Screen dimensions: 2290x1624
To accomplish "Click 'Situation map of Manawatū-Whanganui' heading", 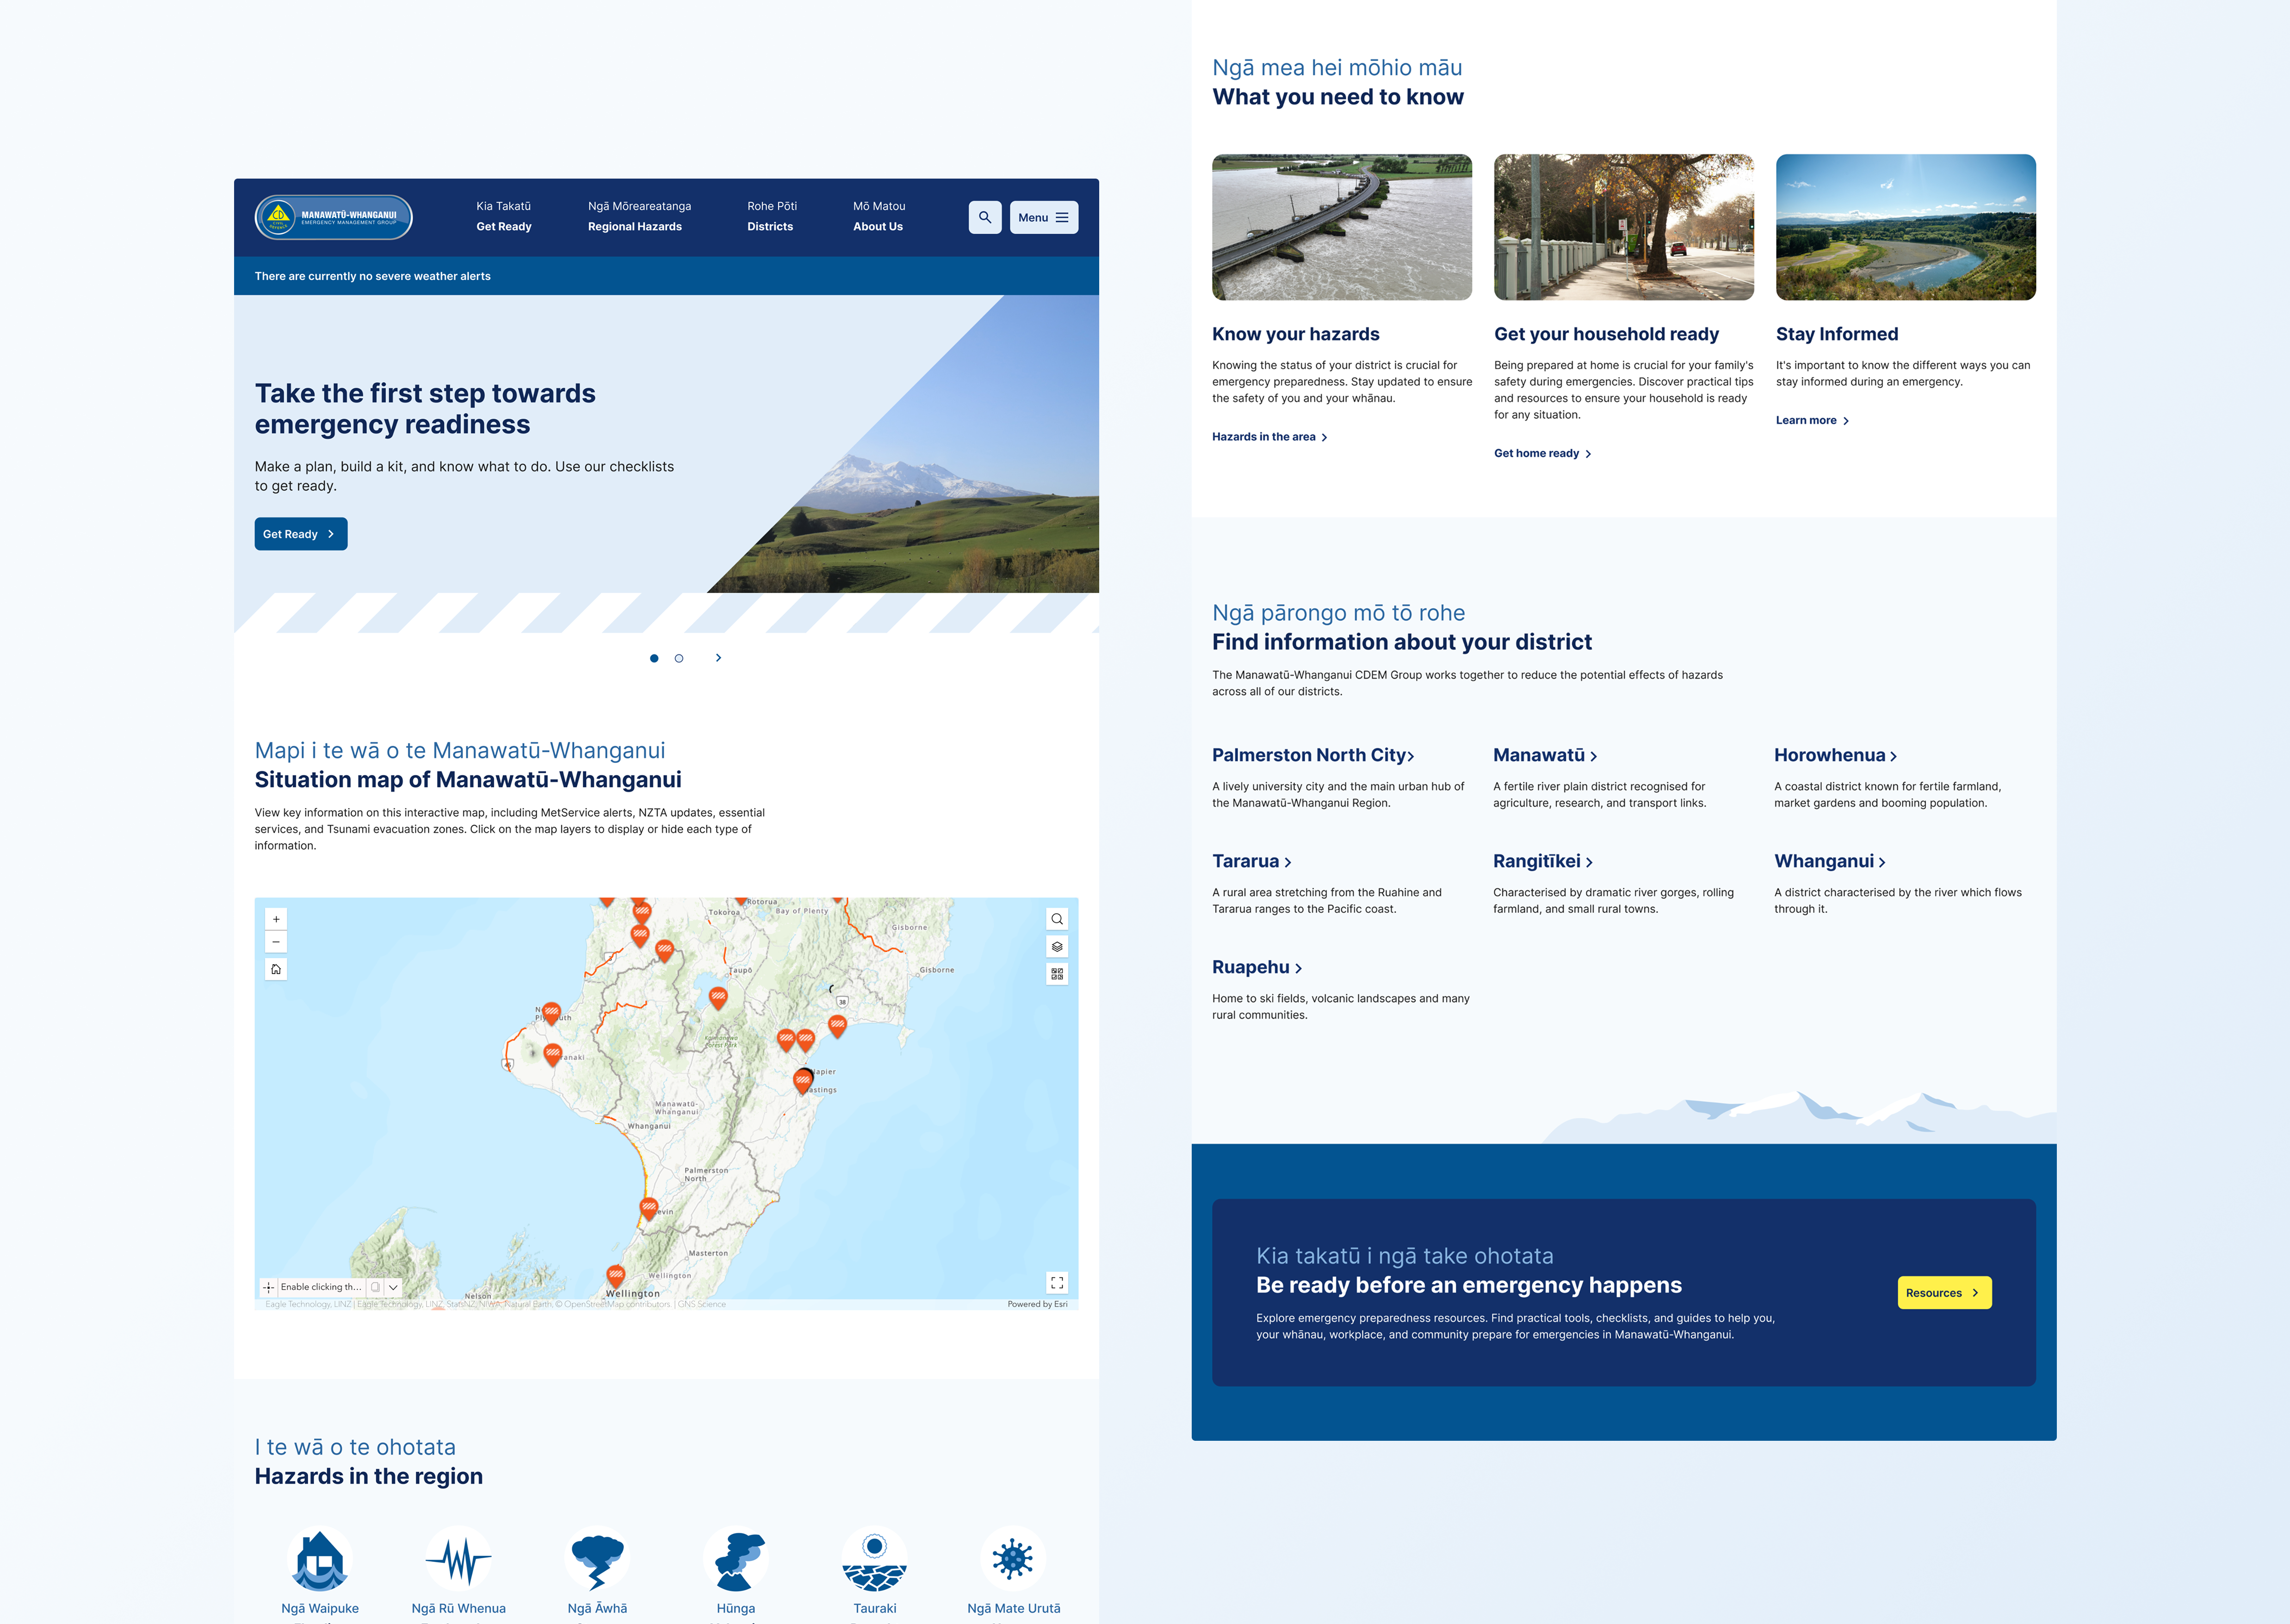I will pyautogui.click(x=468, y=779).
